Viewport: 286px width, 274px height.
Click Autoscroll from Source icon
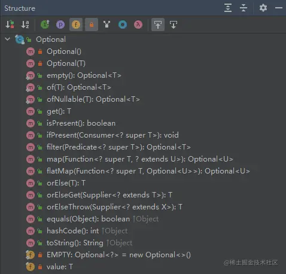point(174,25)
